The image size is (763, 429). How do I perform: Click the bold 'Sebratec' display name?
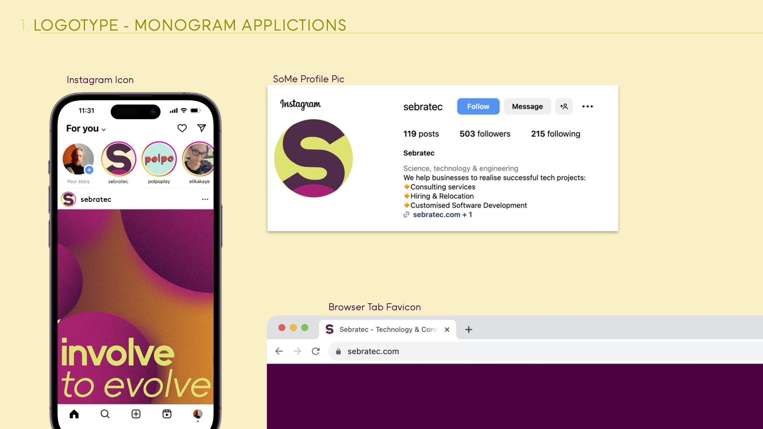(x=419, y=153)
